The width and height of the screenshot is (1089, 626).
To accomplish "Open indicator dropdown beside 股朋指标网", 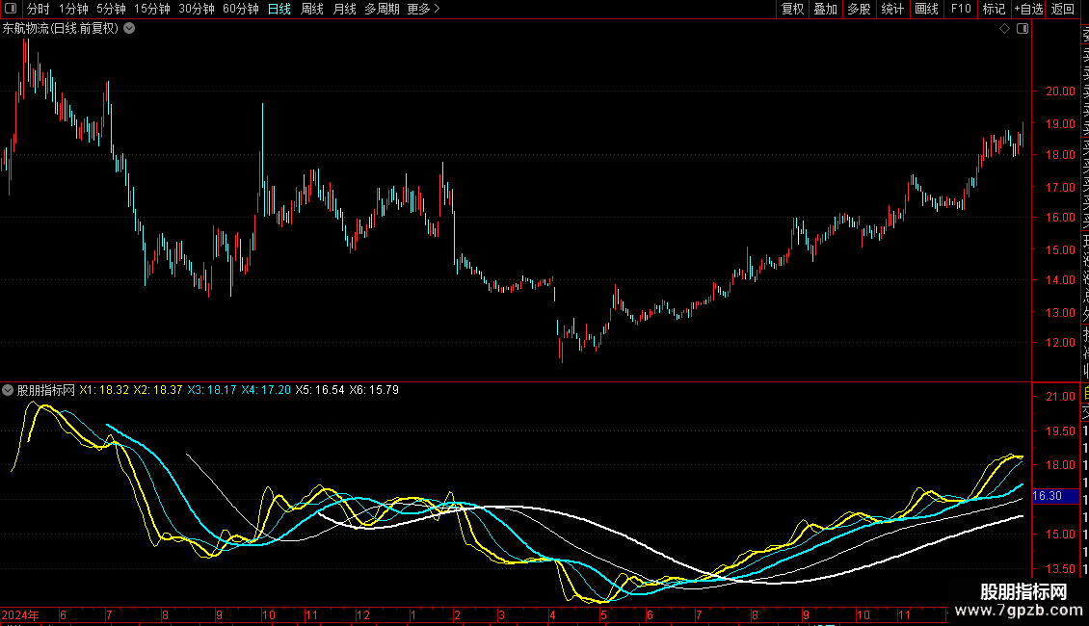I will click(x=8, y=390).
